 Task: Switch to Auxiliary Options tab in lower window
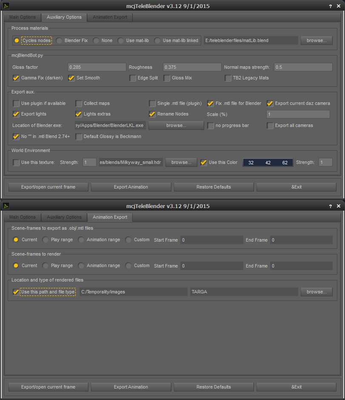tap(64, 217)
